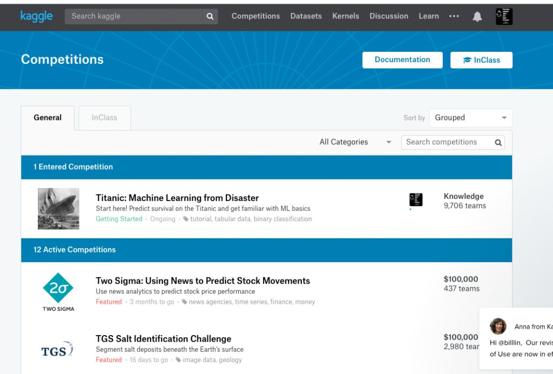553x374 pixels.
Task: Click the 'image data, geology' tags
Action: click(x=212, y=360)
